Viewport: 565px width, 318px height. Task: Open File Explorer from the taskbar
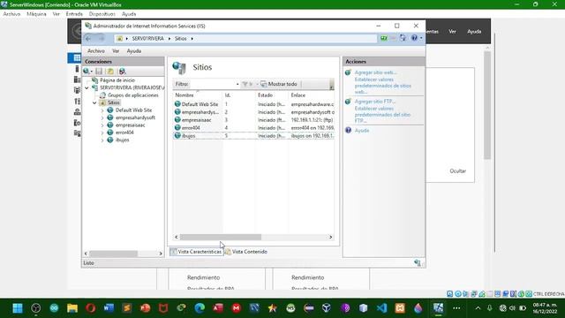tap(72, 308)
